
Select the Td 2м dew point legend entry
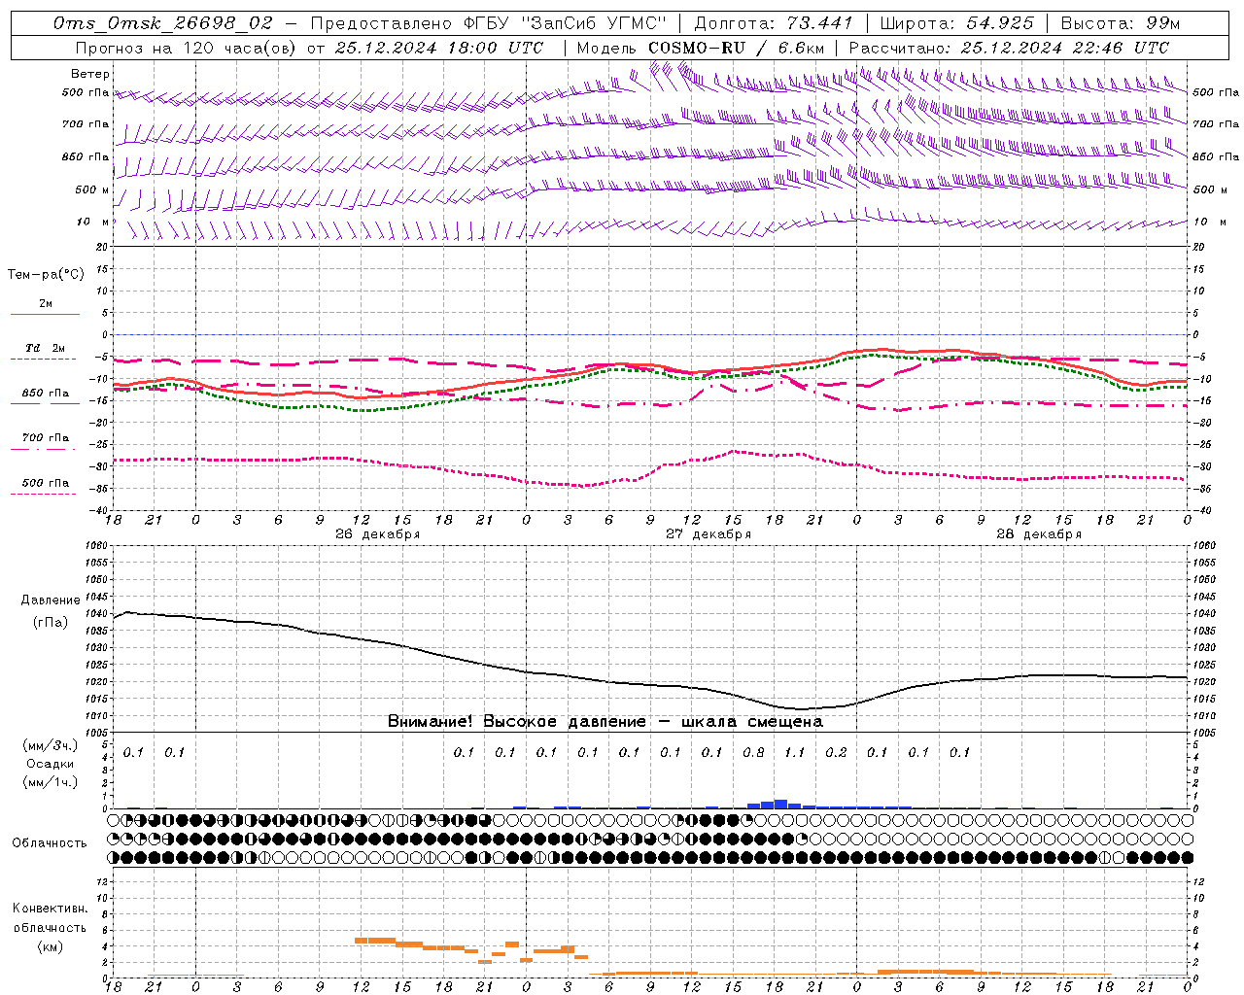46,348
